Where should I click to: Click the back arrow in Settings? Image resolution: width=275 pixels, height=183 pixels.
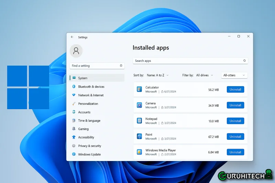72,37
